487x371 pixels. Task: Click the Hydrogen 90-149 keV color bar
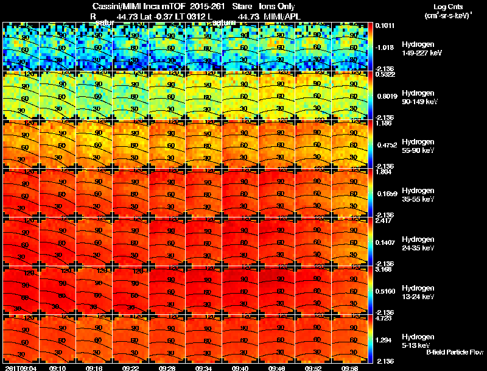pyautogui.click(x=370, y=96)
